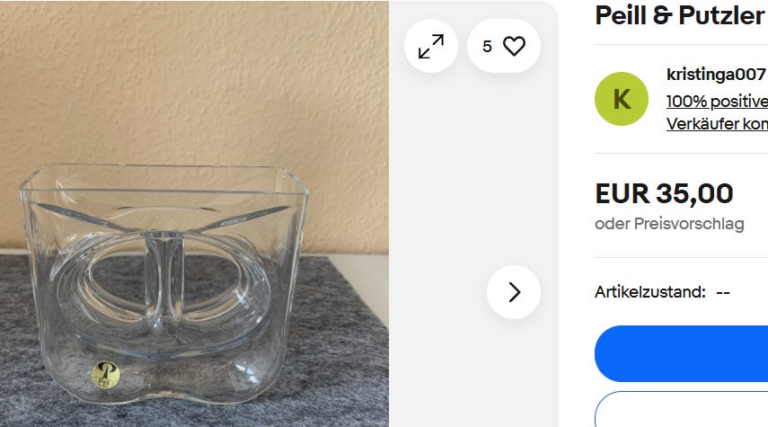This screenshot has width=768, height=427.
Task: Click the EUR 35,00 price text
Action: click(664, 193)
